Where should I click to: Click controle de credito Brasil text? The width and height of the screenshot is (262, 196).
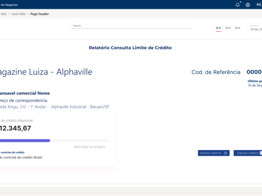tap(23, 158)
